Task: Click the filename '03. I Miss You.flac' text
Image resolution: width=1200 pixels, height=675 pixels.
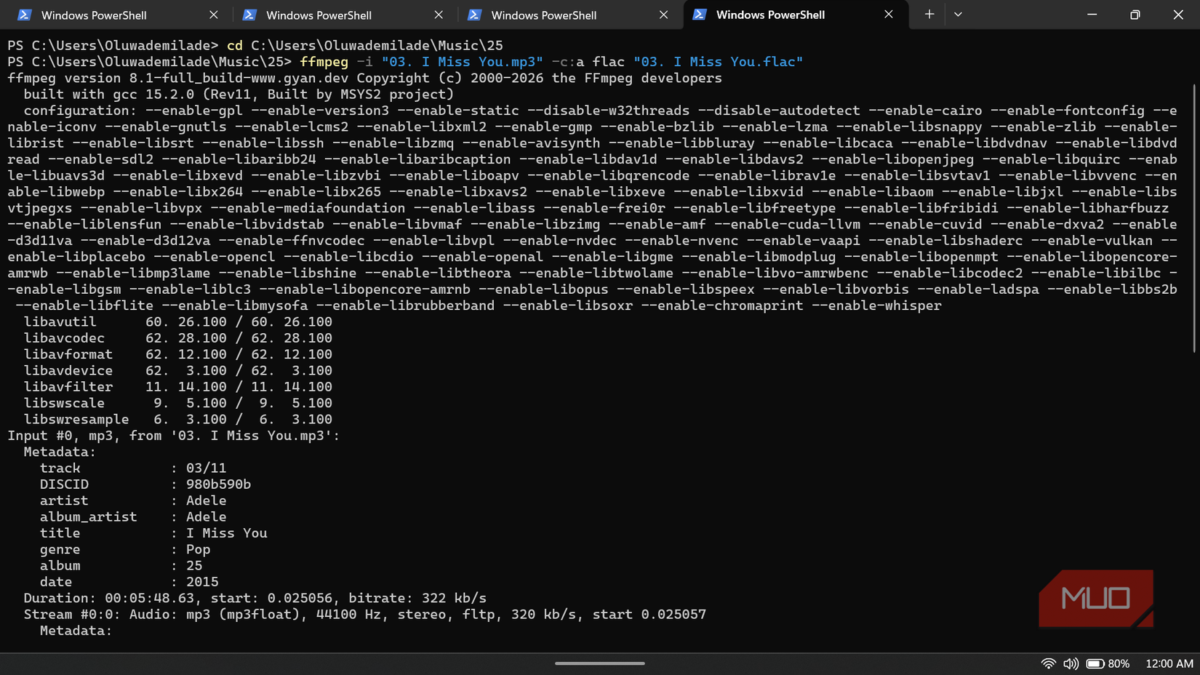Action: click(x=719, y=62)
